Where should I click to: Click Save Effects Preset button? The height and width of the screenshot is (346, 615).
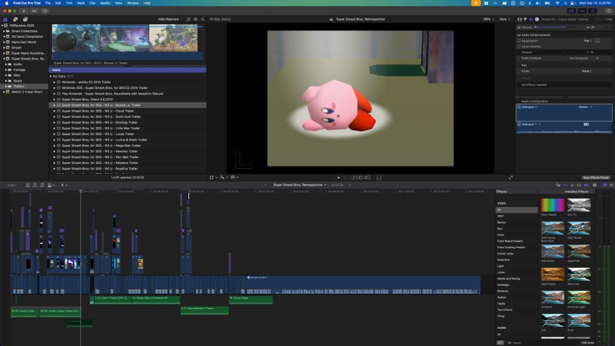tap(595, 178)
